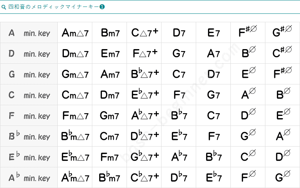Select the A min. key row header
Viewport: 300px width, 188px height.
(x=29, y=33)
